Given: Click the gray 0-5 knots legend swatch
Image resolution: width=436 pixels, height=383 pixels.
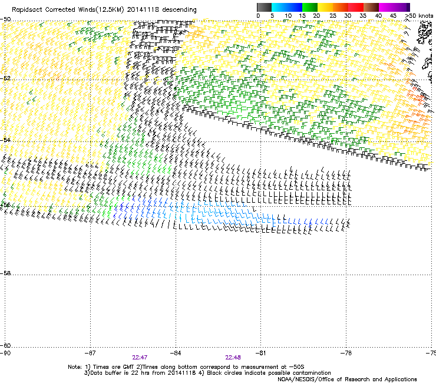Looking at the screenshot, I should click(x=264, y=7).
